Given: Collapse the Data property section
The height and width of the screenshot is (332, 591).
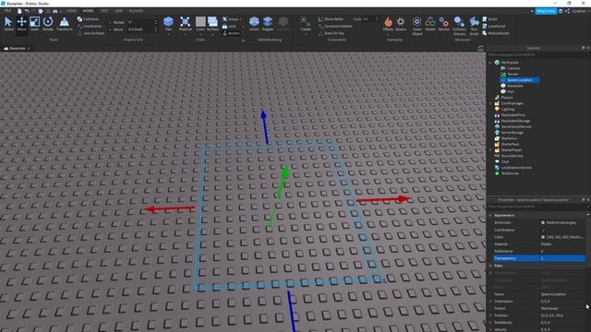Looking at the screenshot, I should (490, 266).
